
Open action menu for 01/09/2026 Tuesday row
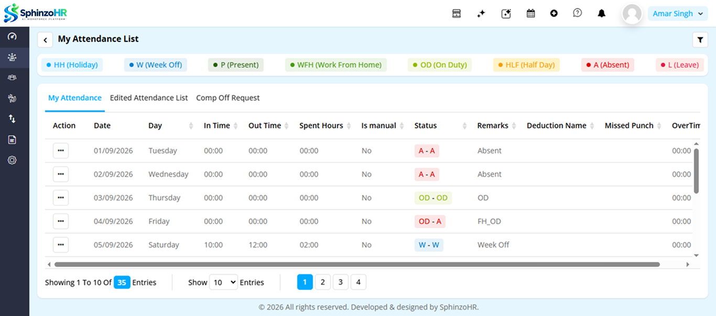tap(61, 151)
